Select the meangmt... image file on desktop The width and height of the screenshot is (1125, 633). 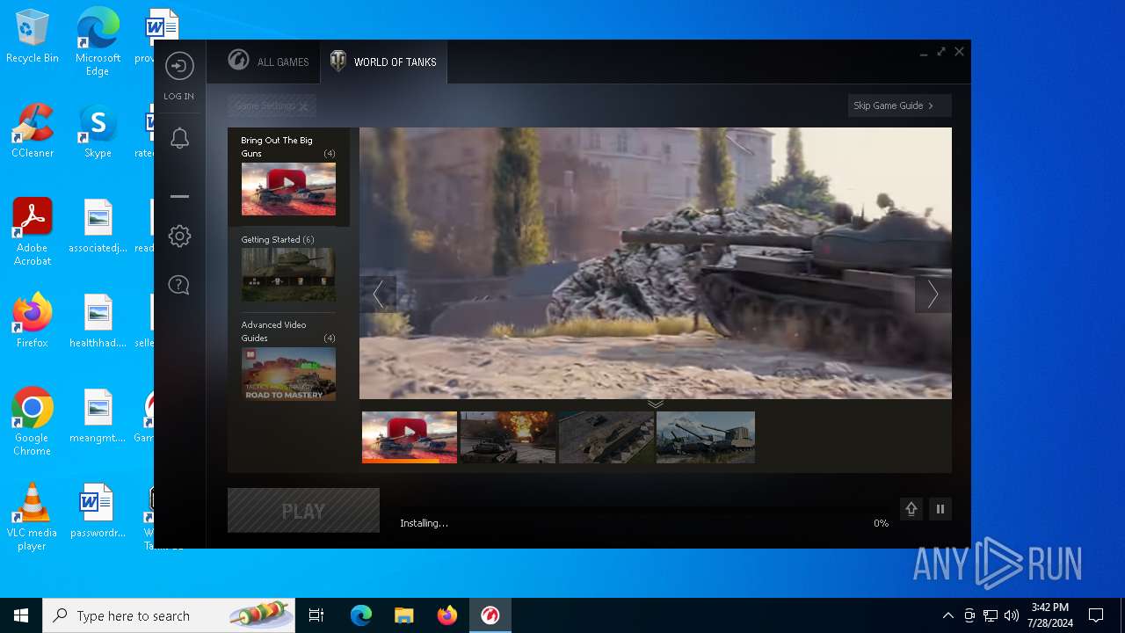coord(98,416)
